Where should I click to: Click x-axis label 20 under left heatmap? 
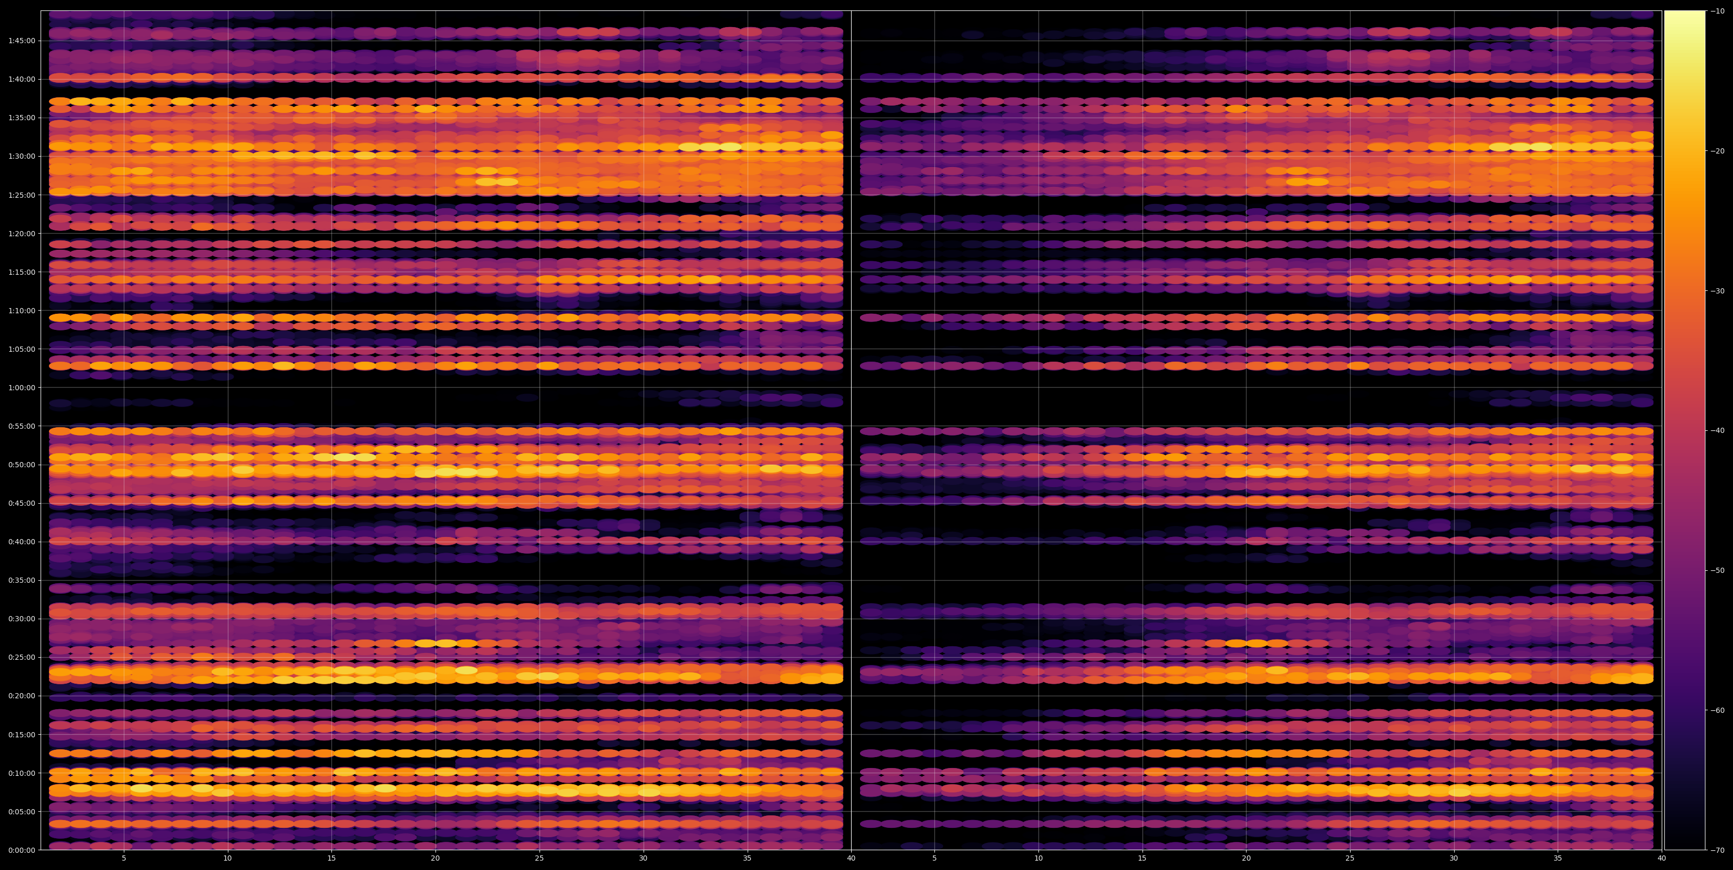coord(435,859)
